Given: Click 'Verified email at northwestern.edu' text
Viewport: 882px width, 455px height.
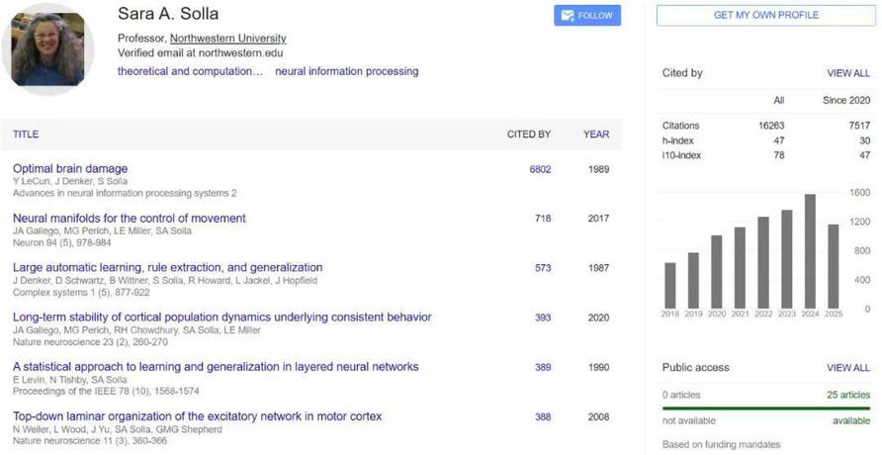Looking at the screenshot, I should 201,53.
